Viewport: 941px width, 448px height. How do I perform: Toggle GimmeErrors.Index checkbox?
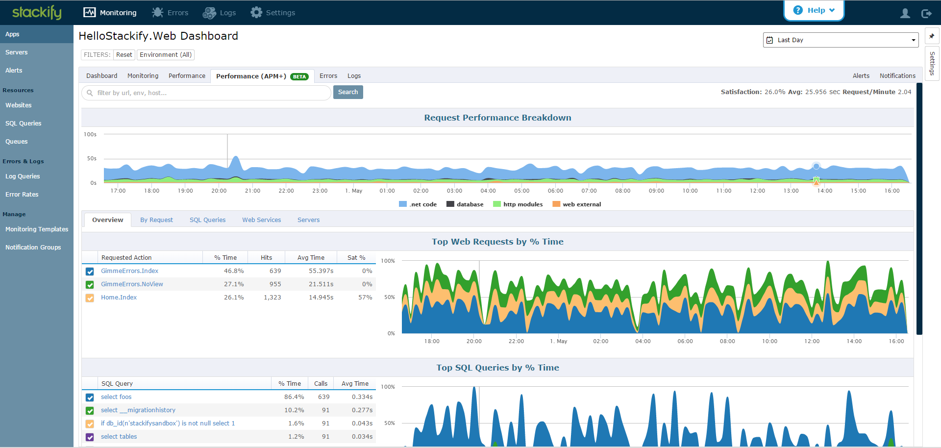(90, 272)
